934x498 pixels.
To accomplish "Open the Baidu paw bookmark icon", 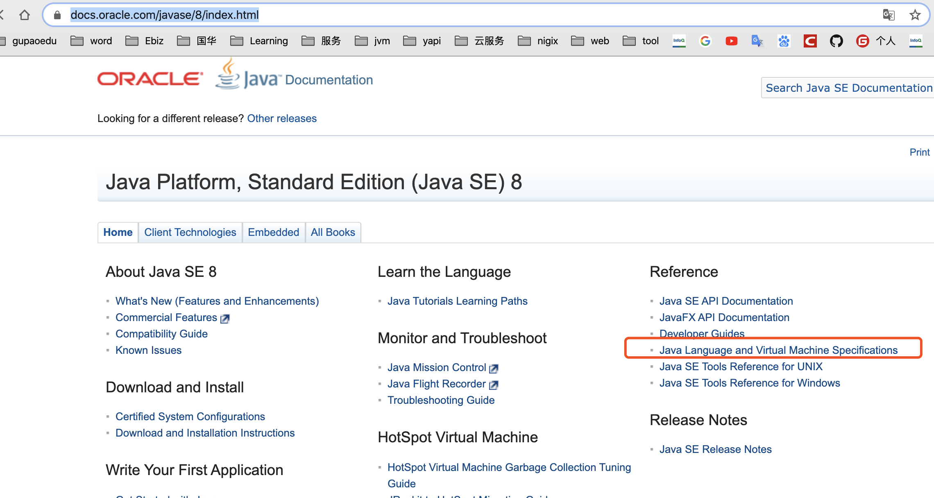I will pos(784,41).
